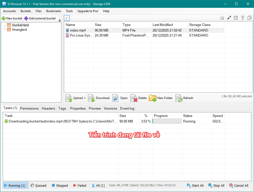Image resolution: width=254 pixels, height=192 pixels.
Task: Click the Open file icon
Action: (115, 98)
